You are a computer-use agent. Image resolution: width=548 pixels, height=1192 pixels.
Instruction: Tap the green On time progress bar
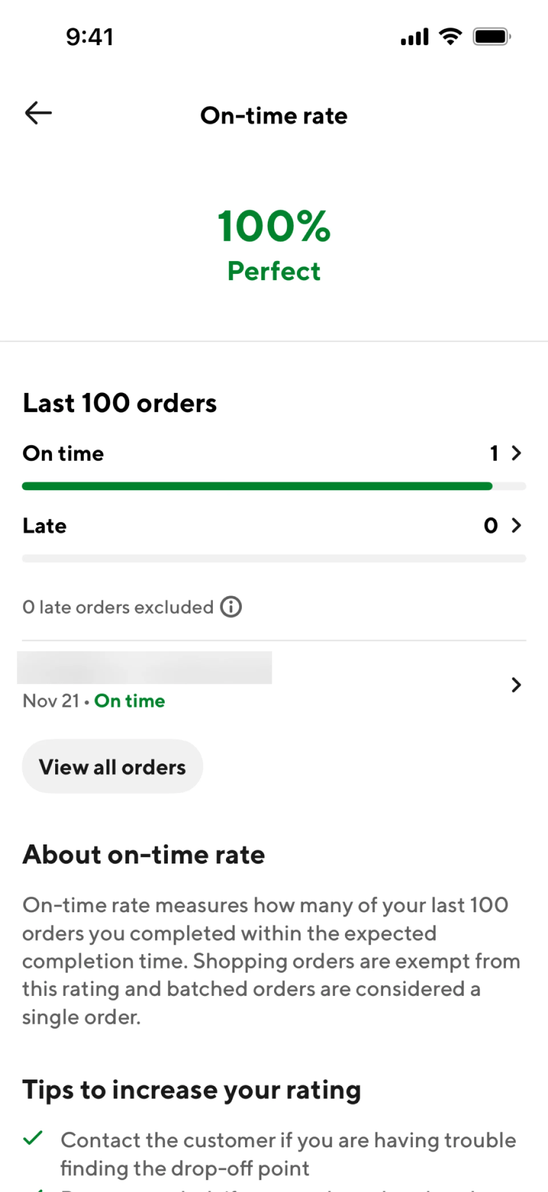[x=257, y=486]
